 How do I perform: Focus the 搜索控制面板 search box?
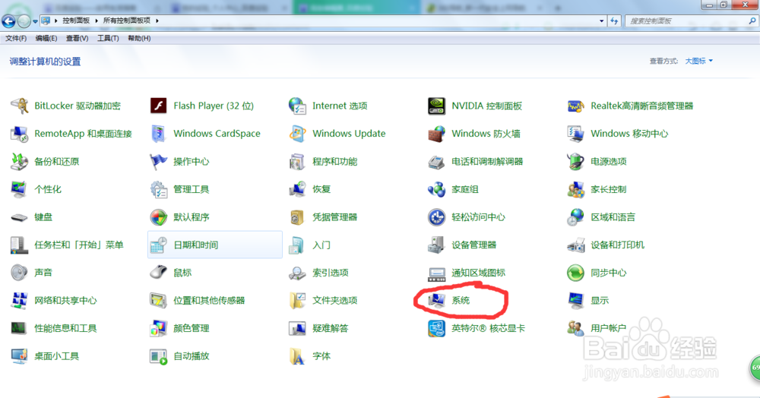tap(690, 21)
